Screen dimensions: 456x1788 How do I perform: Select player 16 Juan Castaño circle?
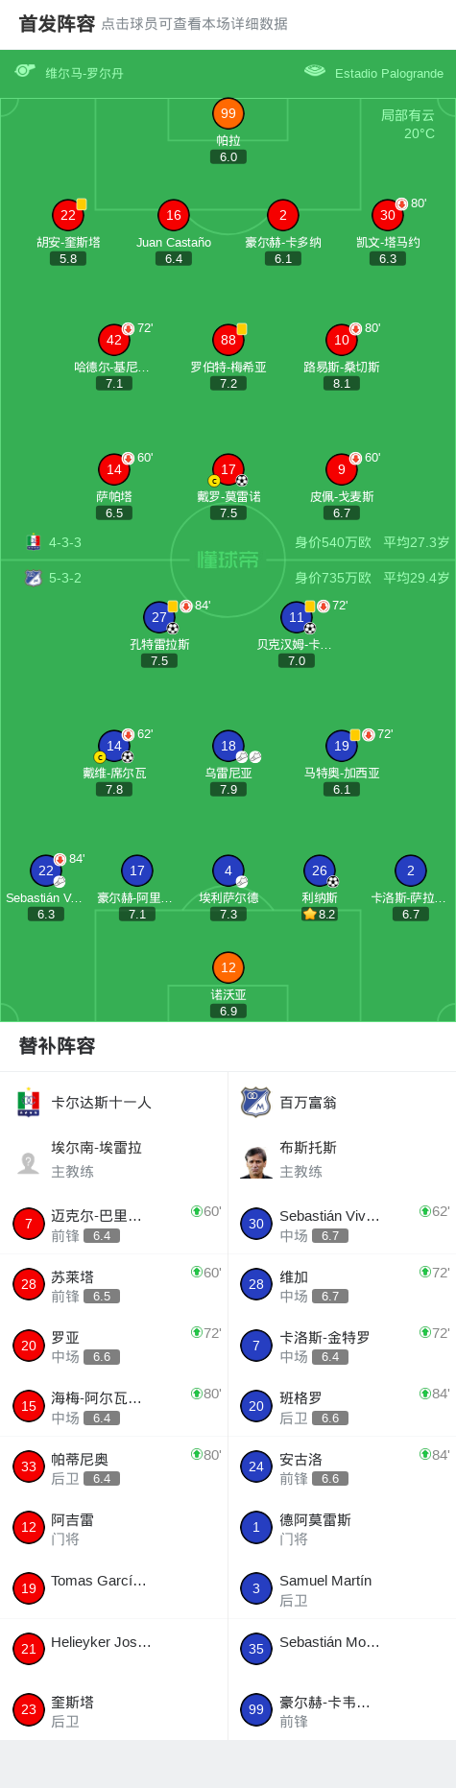[174, 215]
